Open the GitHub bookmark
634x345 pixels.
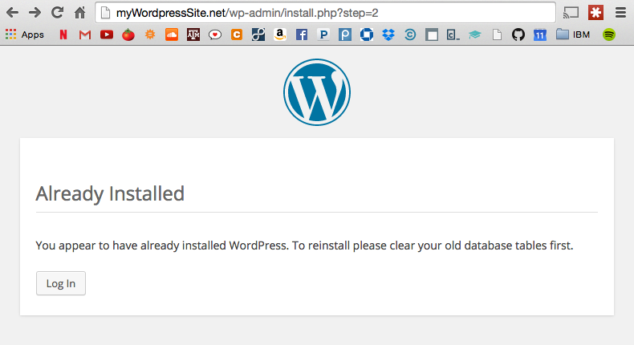pyautogui.click(x=518, y=34)
